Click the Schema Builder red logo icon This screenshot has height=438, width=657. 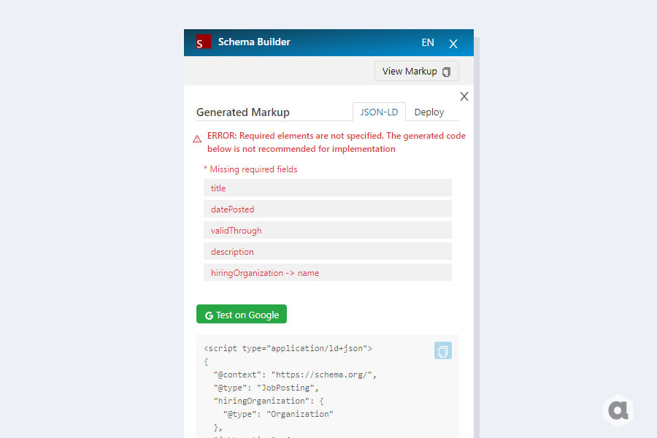[x=204, y=42]
